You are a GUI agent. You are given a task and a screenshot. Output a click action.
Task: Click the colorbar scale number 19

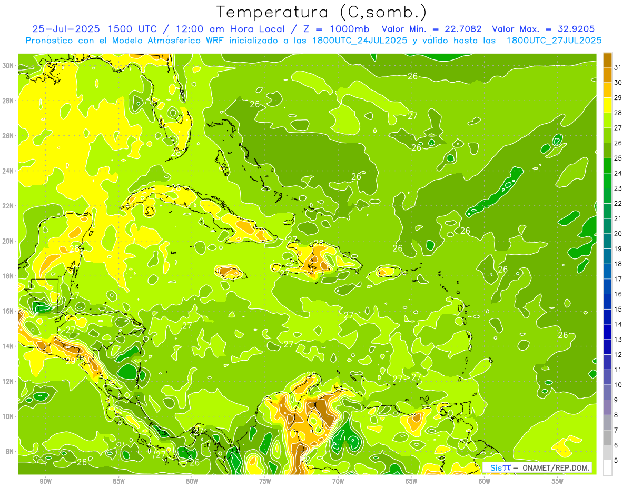click(x=618, y=249)
